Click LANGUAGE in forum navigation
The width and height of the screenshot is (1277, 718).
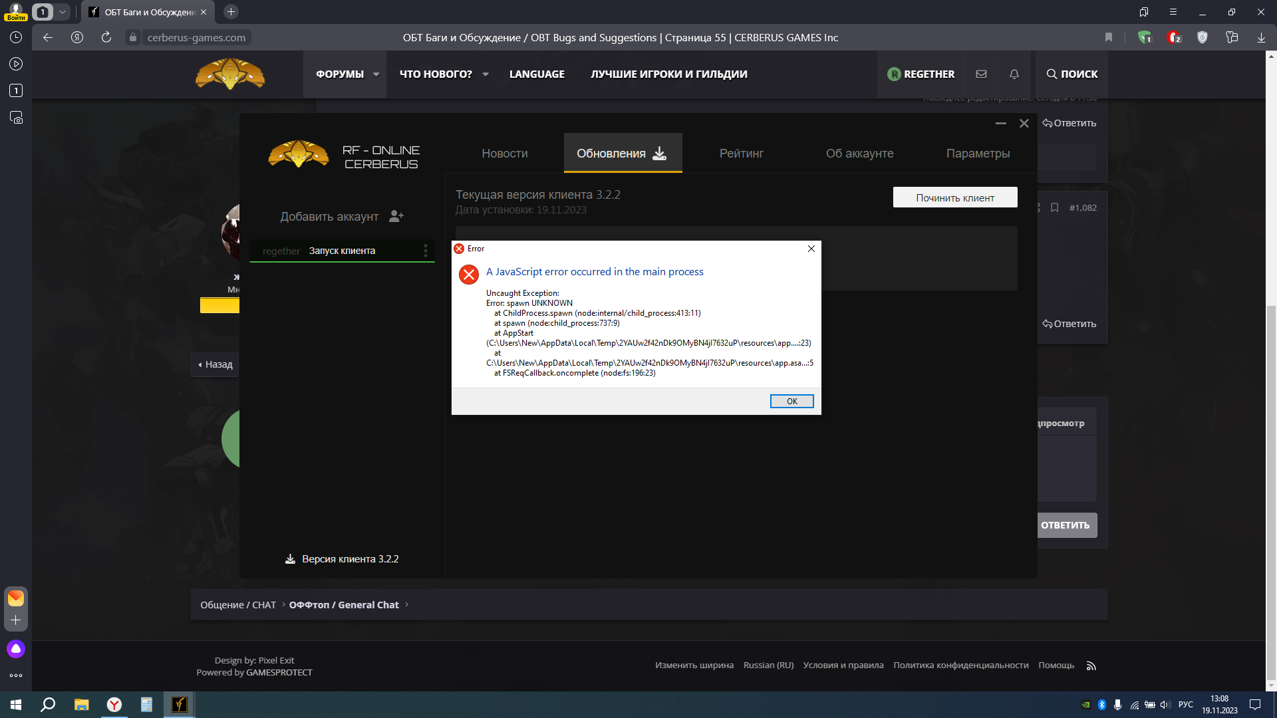[x=537, y=74]
